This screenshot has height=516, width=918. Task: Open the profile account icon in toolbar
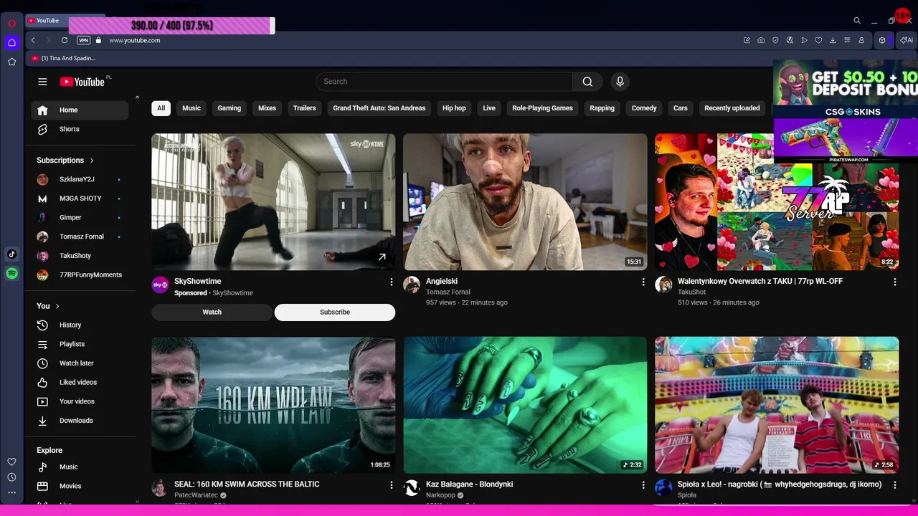861,40
